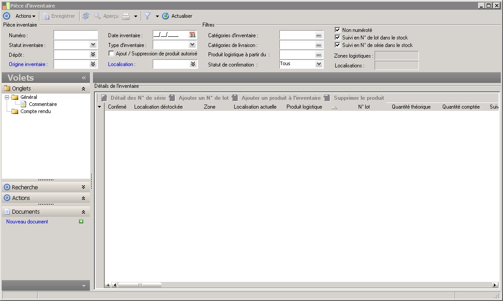Screen dimensions: 503x301
Task: Open the Statut de confirmation Tous dropdown
Action: 318,64
